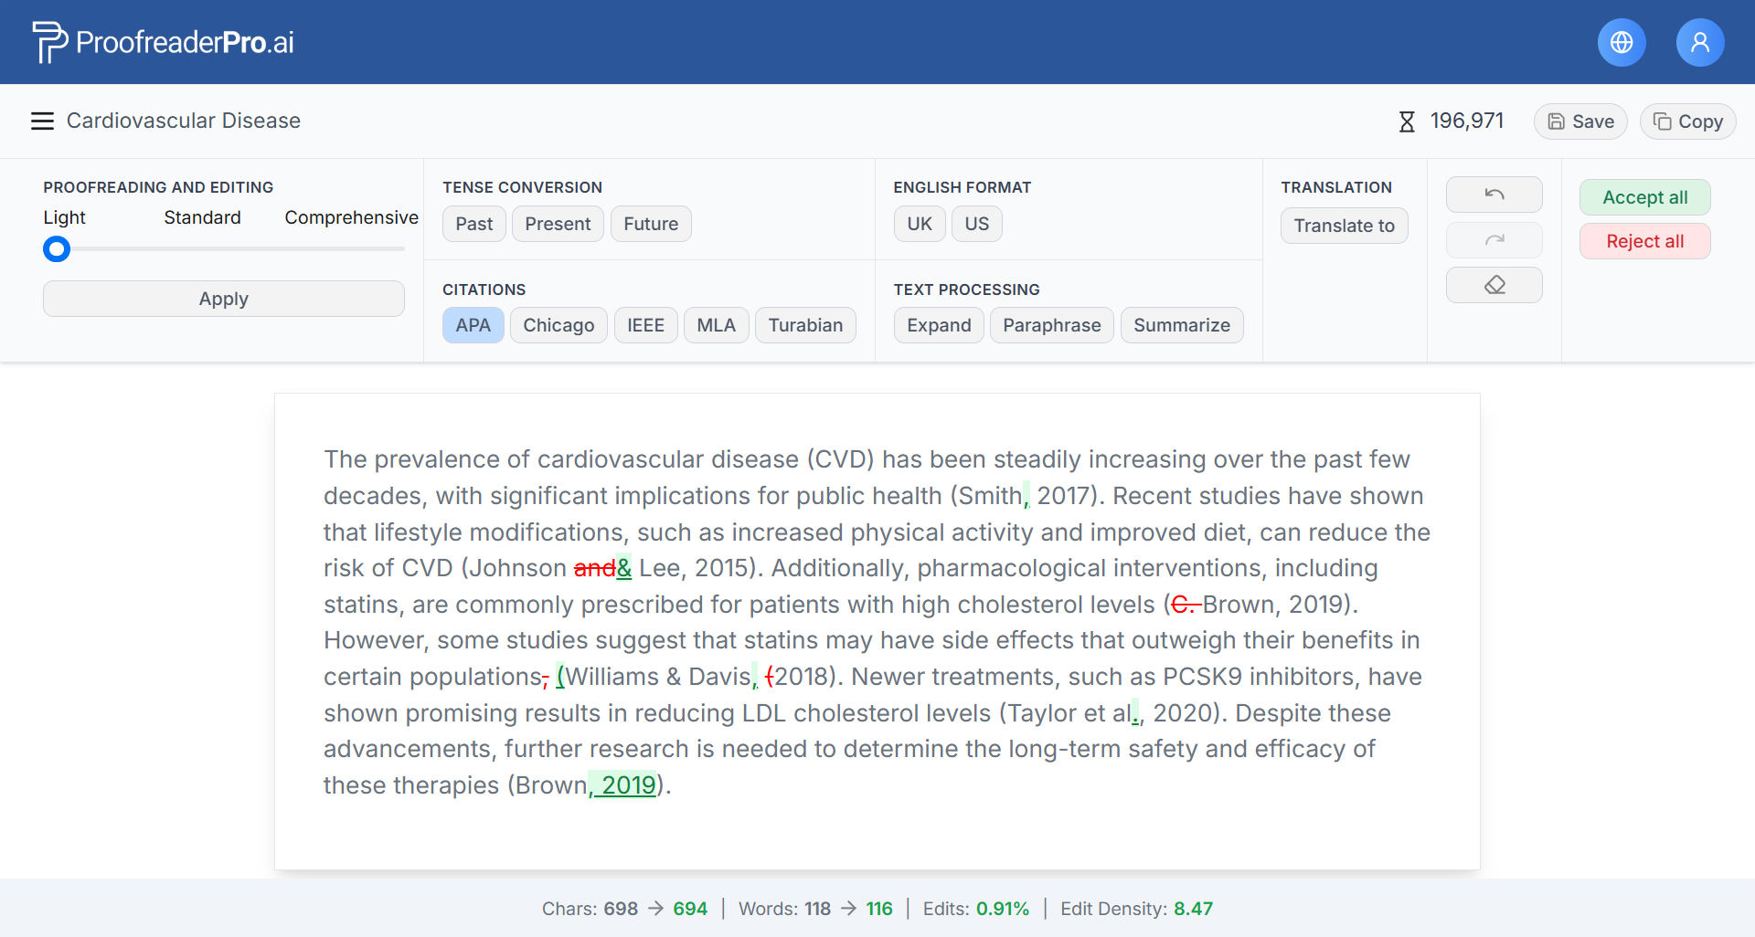This screenshot has height=937, width=1755.
Task: Save the document
Action: (1580, 121)
